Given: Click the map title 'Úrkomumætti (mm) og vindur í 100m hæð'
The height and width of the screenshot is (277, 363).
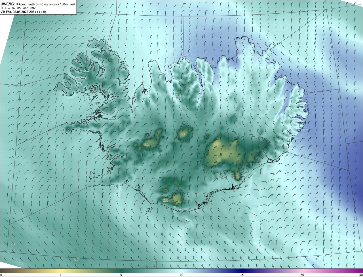Looking at the screenshot, I should pyautogui.click(x=45, y=4).
